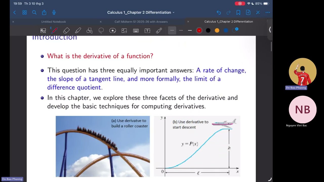Select the keyboard typing tool
Image resolution: width=324 pixels, height=182 pixels.
(x=136, y=31)
